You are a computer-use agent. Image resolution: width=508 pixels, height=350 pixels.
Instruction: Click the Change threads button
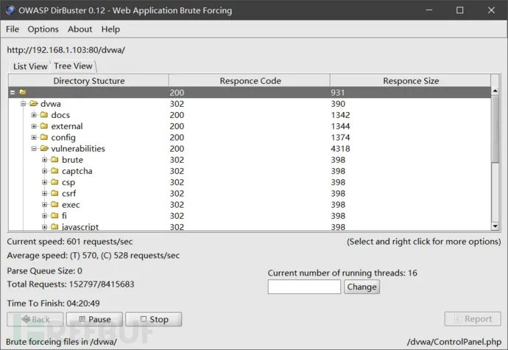pos(361,287)
